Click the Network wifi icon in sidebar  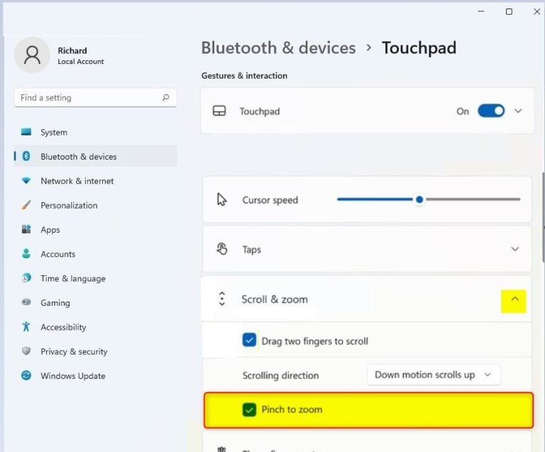click(26, 181)
